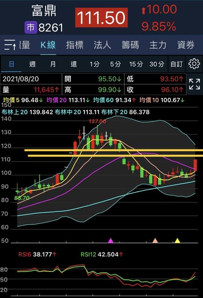Tap the yellow triangle marker on the axis
Image resolution: width=203 pixels, height=298 pixels.
pyautogui.click(x=177, y=241)
